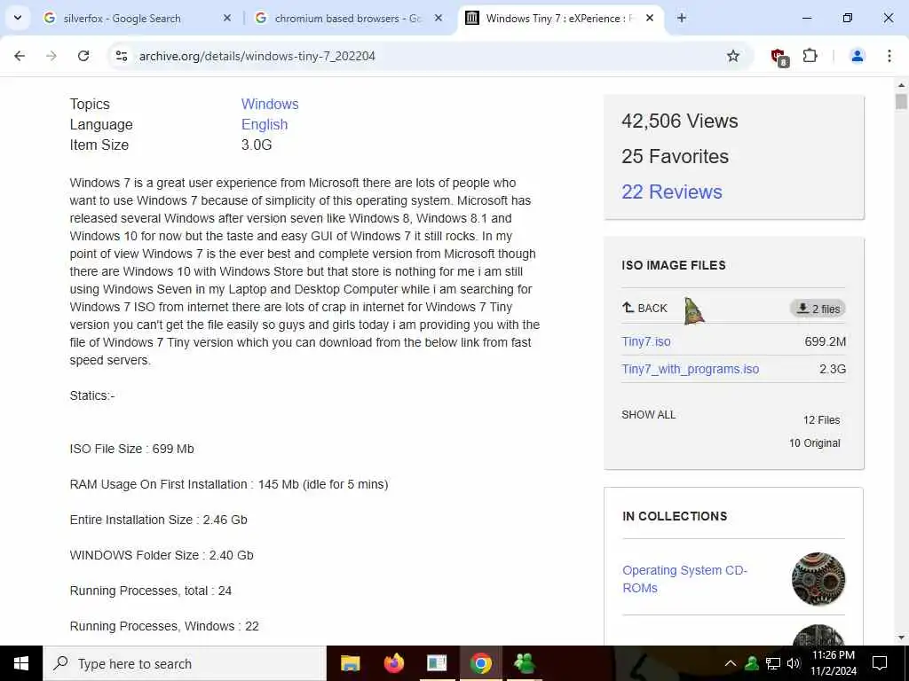Click the green user icon in system tray
The image size is (909, 681).
click(752, 663)
